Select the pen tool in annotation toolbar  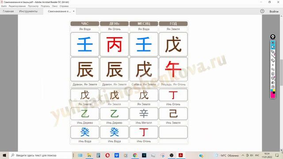pyautogui.click(x=273, y=52)
